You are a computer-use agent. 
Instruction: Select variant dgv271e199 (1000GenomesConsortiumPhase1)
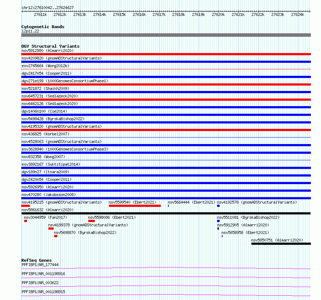(x=65, y=81)
